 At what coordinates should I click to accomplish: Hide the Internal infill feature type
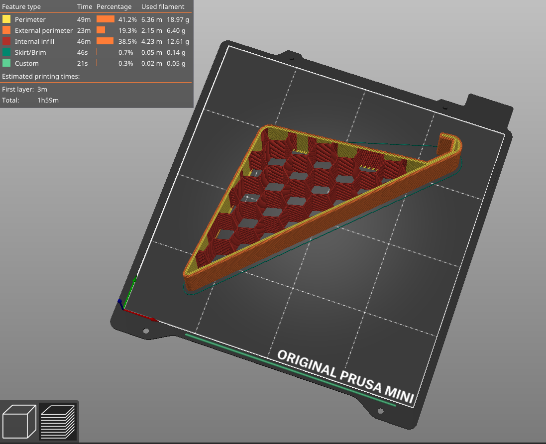[x=34, y=41]
